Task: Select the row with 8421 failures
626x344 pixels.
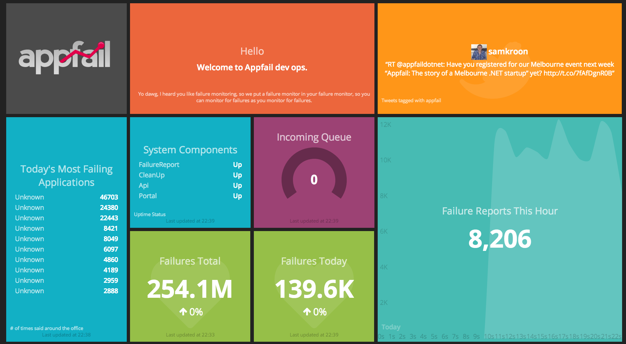Action: [x=66, y=228]
